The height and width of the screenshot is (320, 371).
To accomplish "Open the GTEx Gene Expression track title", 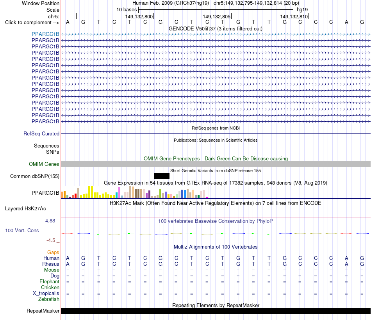I will [x=216, y=183].
